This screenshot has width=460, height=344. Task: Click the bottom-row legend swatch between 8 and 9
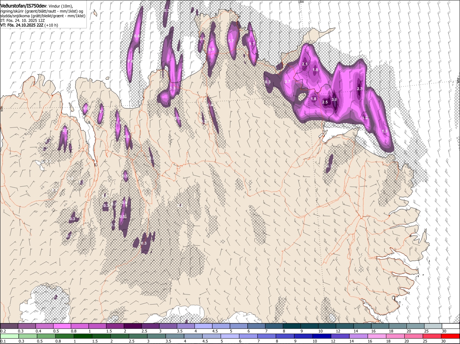(285, 336)
